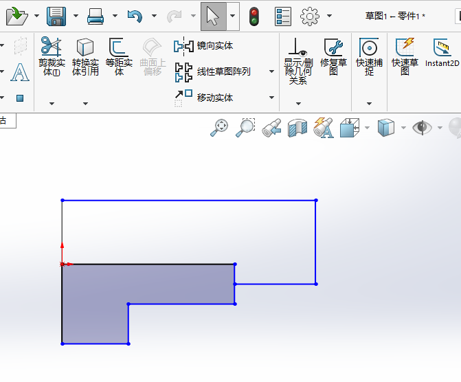Expand the Open file dropdown arrow
The width and height of the screenshot is (461, 382).
point(36,16)
